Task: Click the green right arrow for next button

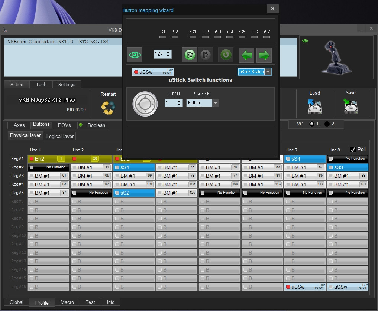Action: click(x=264, y=55)
